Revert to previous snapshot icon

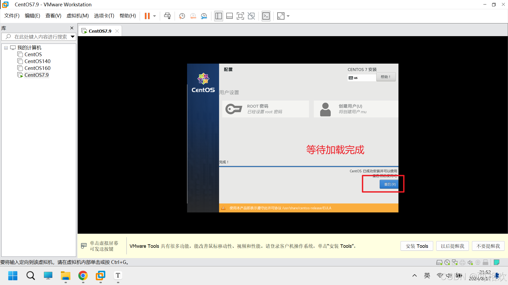tap(193, 16)
